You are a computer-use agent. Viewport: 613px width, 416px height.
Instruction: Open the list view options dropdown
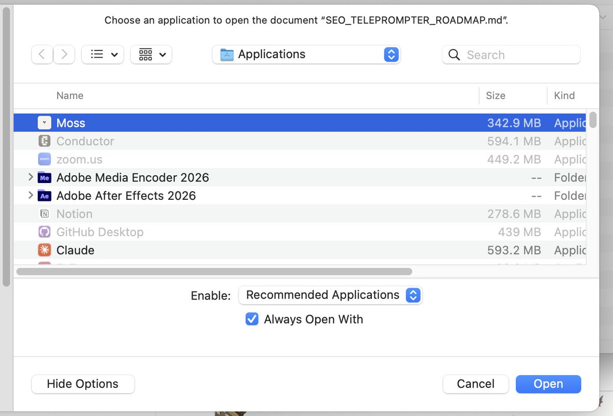(103, 54)
